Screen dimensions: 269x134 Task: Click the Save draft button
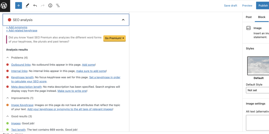coord(230,5)
